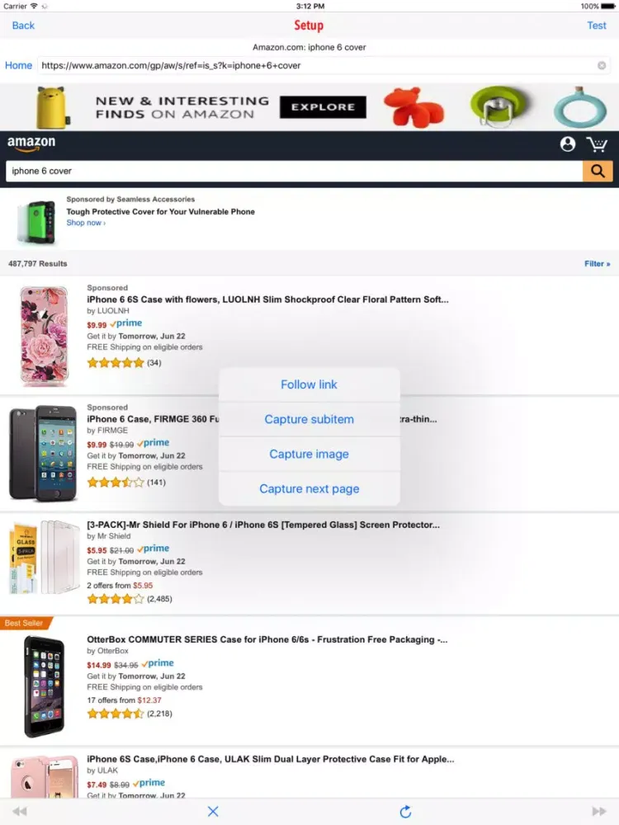Click the EXPLORE banner button
Image resolution: width=619 pixels, height=825 pixels.
point(323,107)
